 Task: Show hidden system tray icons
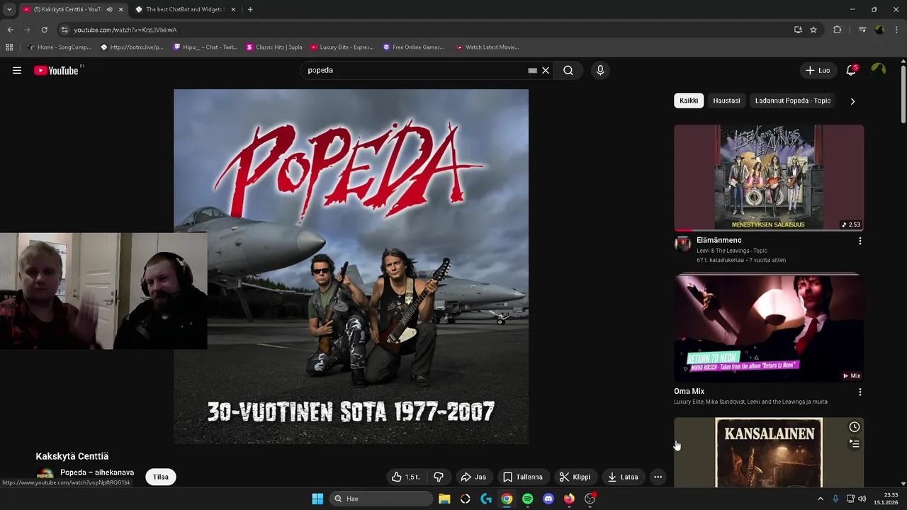point(821,499)
